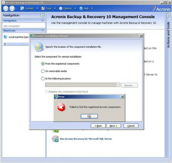Click the Error dialog title icon
The width and height of the screenshot is (172, 163).
click(x=56, y=97)
